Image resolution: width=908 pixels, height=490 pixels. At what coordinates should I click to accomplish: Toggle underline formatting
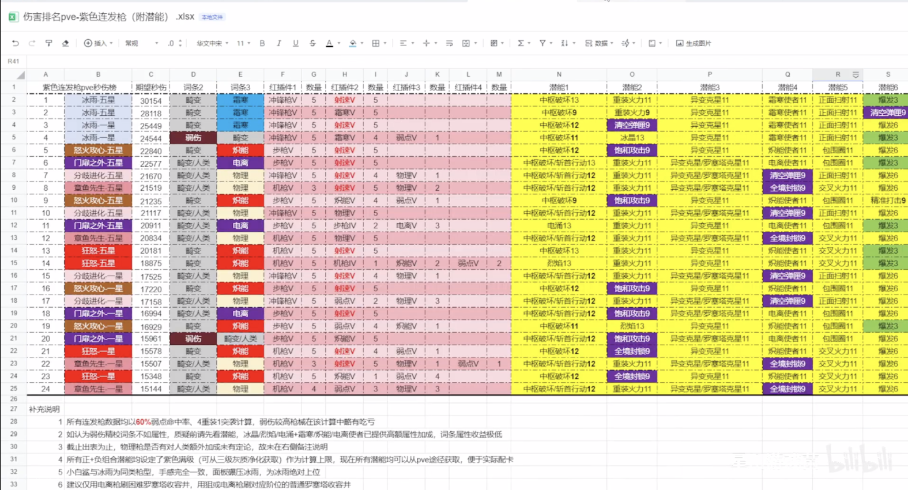pyautogui.click(x=296, y=43)
